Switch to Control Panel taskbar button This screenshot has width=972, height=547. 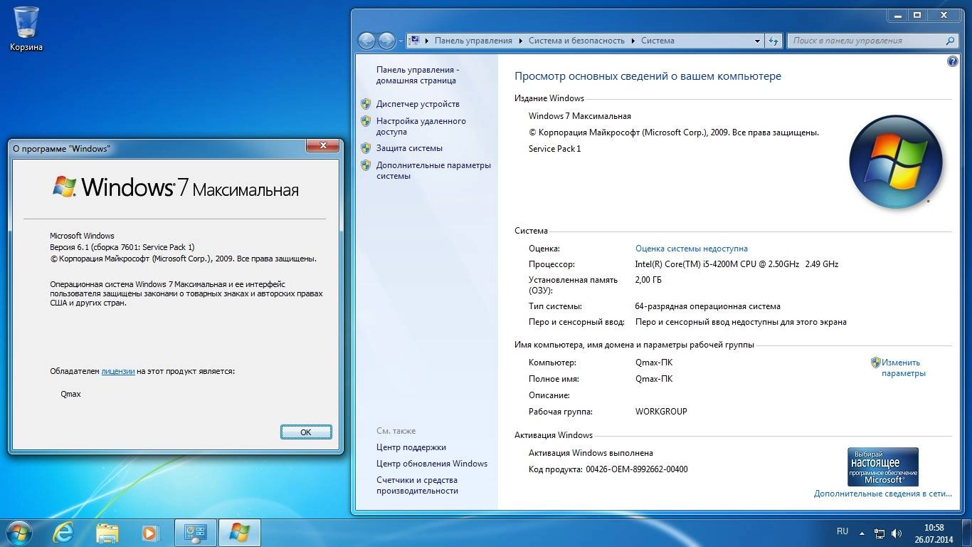click(x=196, y=533)
